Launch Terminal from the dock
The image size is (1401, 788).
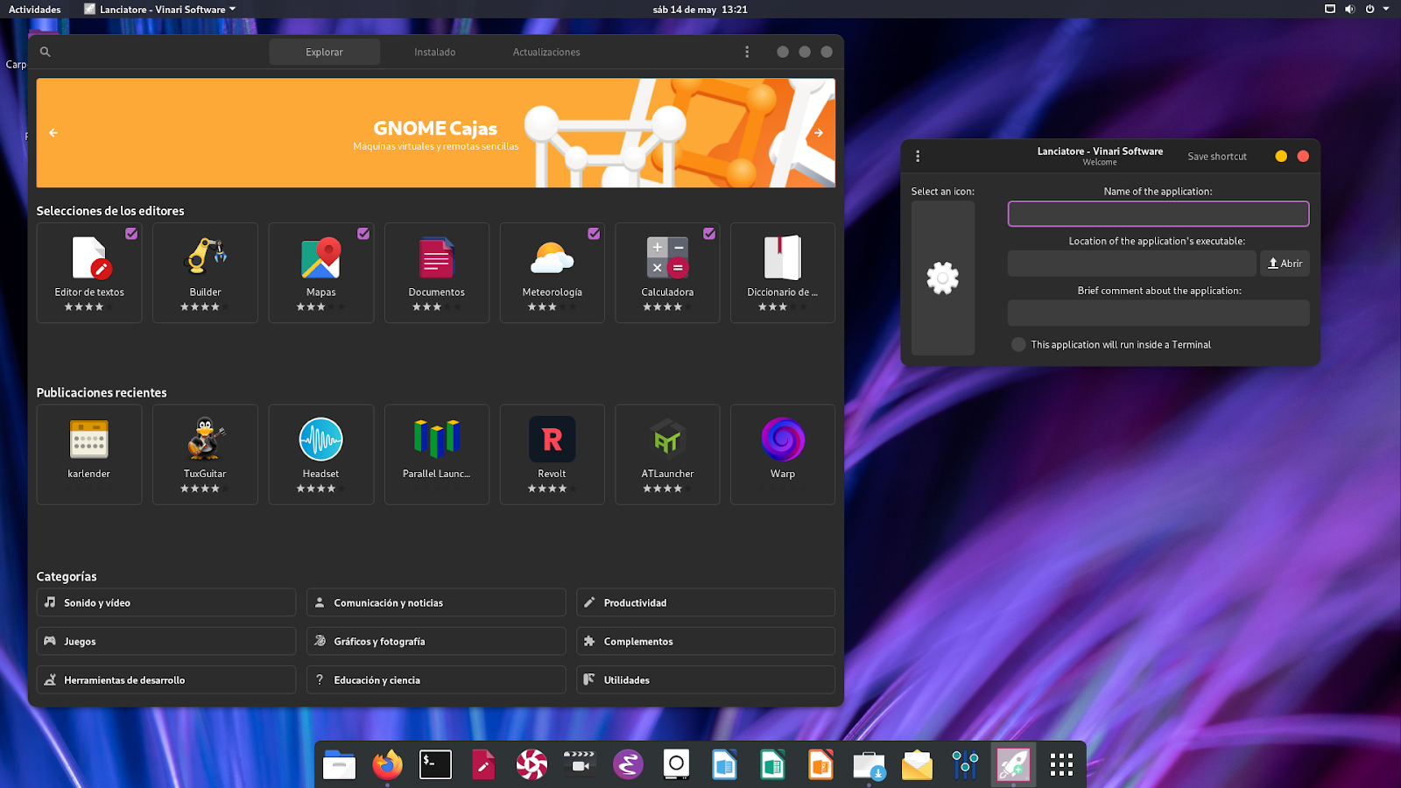435,765
